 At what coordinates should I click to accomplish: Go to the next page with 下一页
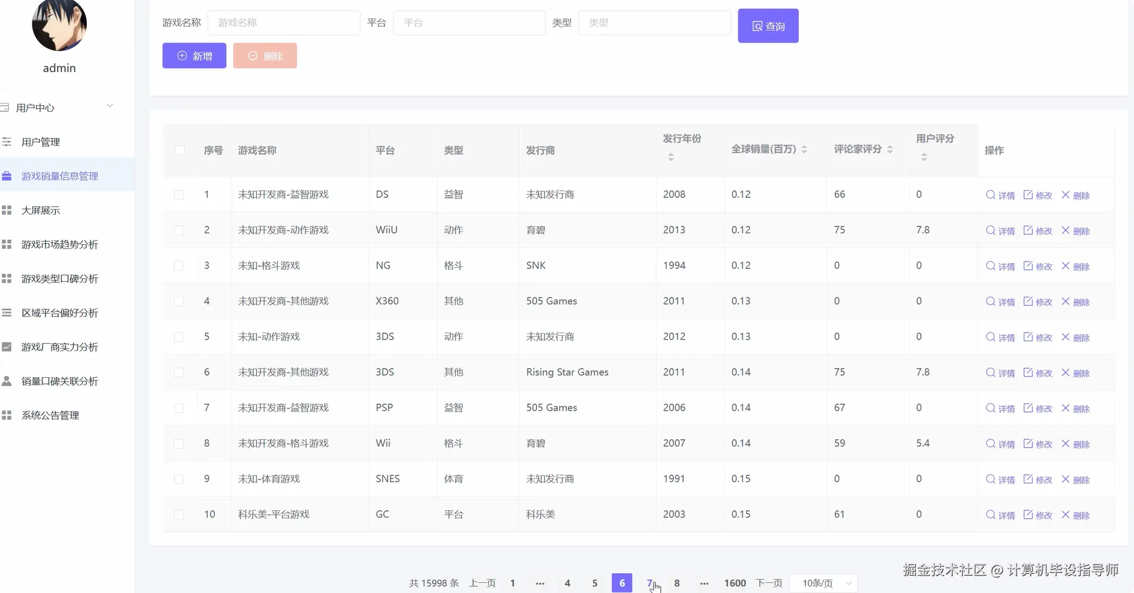769,582
